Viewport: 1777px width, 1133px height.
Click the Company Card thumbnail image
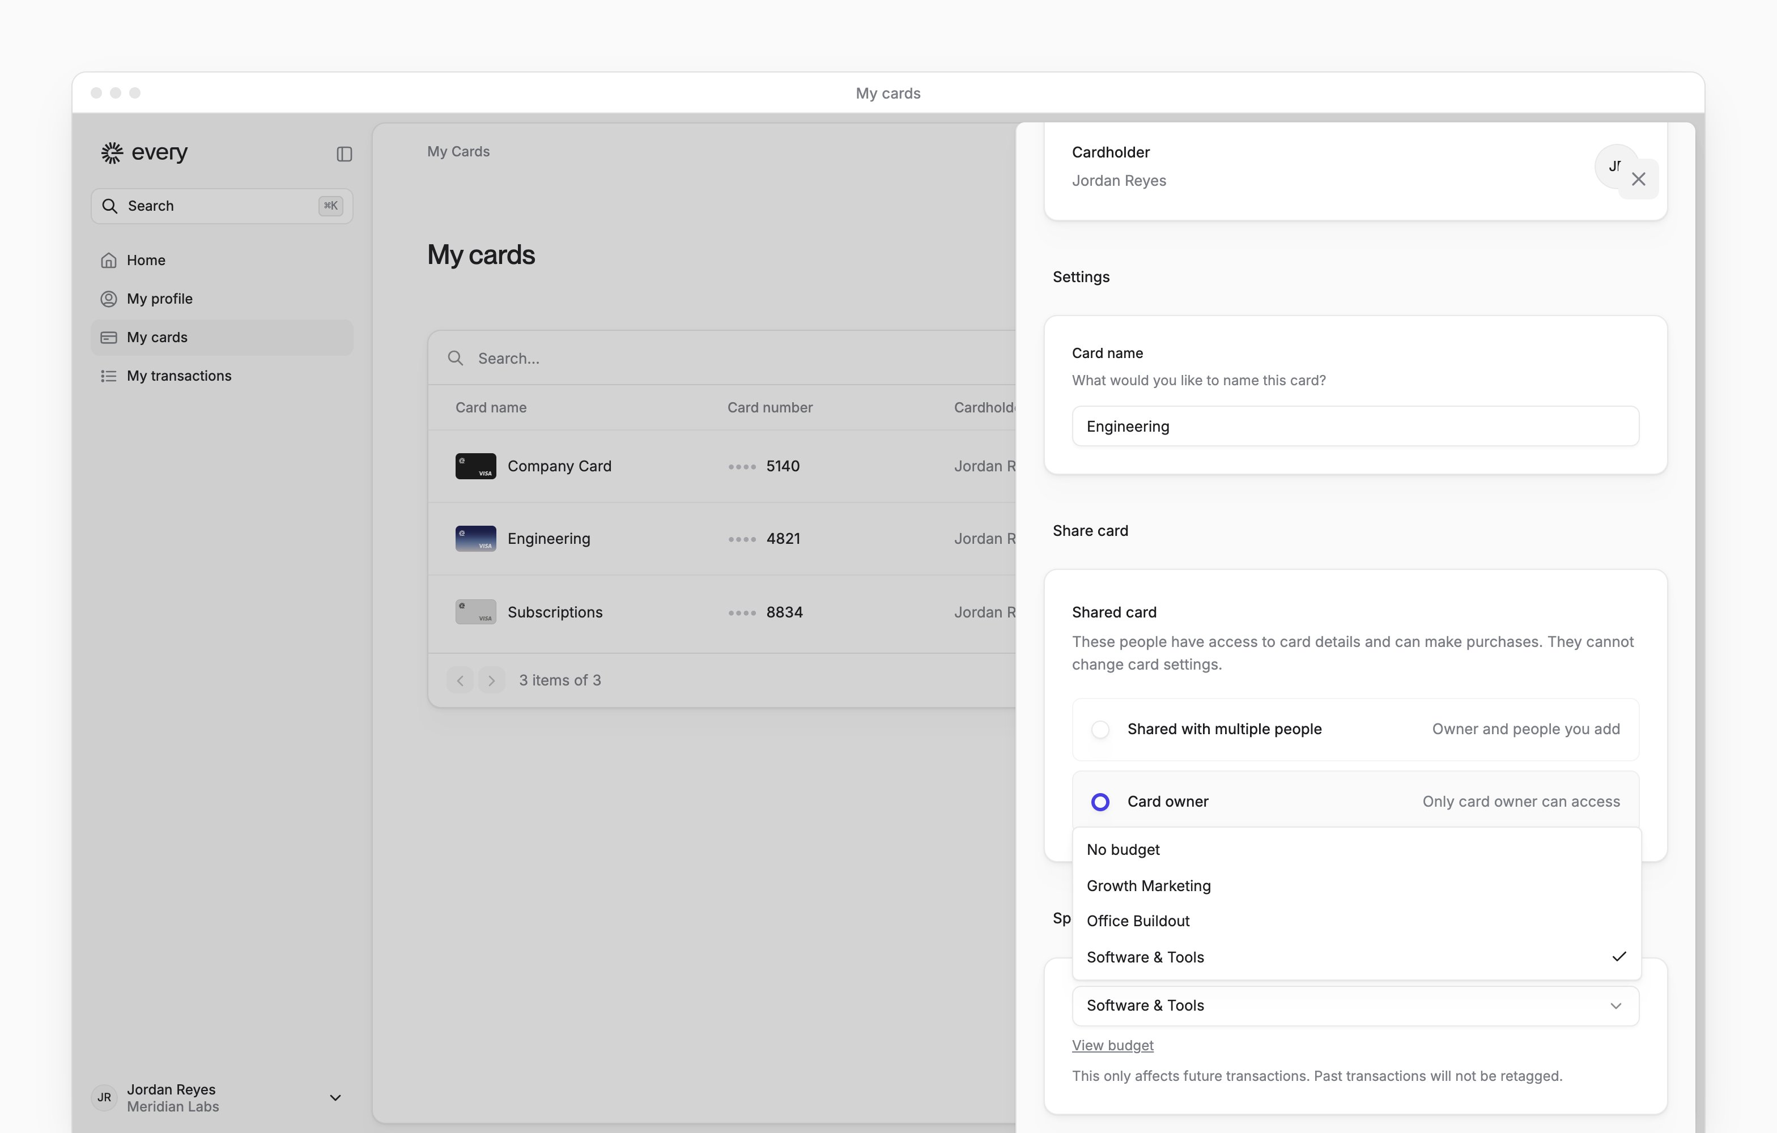(x=475, y=466)
